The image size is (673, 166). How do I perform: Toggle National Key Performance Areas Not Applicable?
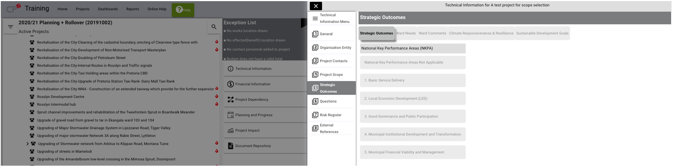(x=412, y=62)
